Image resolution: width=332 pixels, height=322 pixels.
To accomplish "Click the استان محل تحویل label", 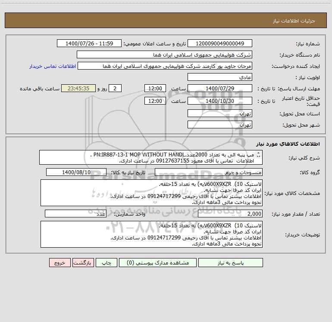I will pyautogui.click(x=300, y=114).
